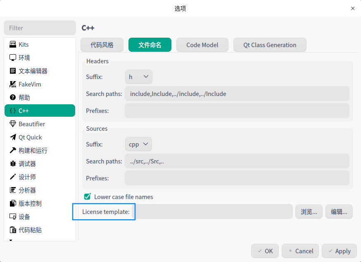Click the 浏览... browse button
The image size is (361, 262).
point(309,212)
